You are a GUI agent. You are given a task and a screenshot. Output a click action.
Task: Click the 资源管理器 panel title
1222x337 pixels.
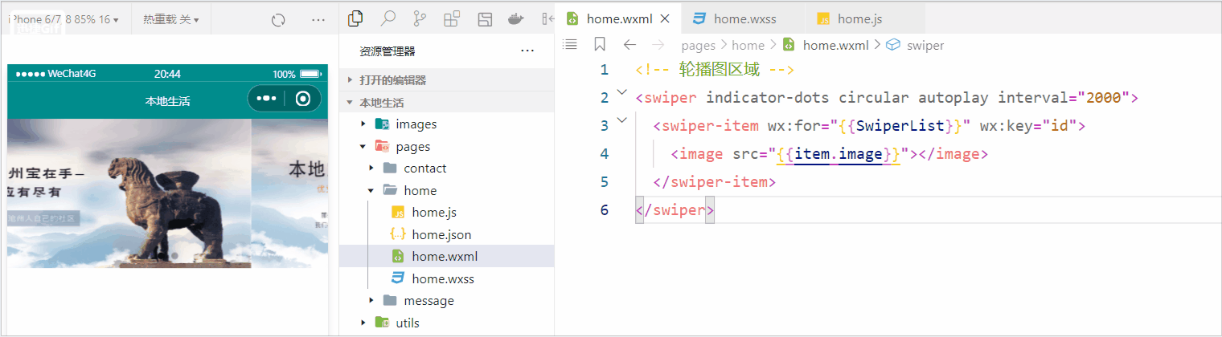(388, 51)
